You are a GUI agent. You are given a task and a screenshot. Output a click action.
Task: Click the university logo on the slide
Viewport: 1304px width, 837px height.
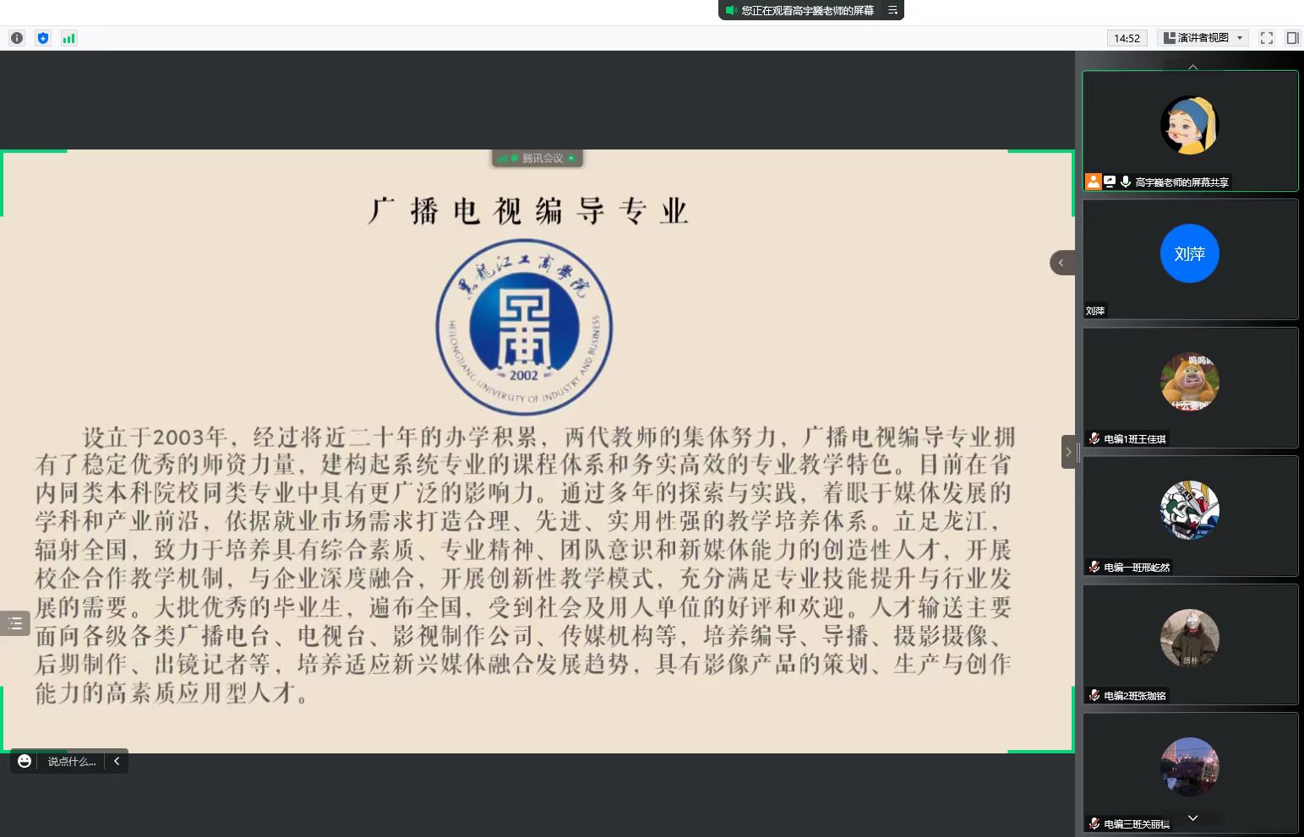[x=524, y=327]
